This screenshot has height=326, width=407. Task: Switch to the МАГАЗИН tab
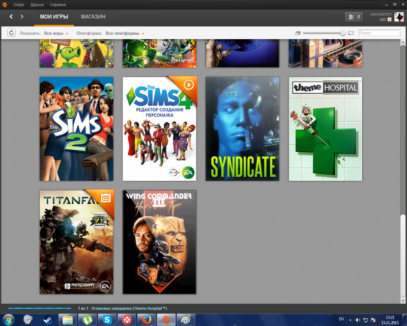(93, 17)
